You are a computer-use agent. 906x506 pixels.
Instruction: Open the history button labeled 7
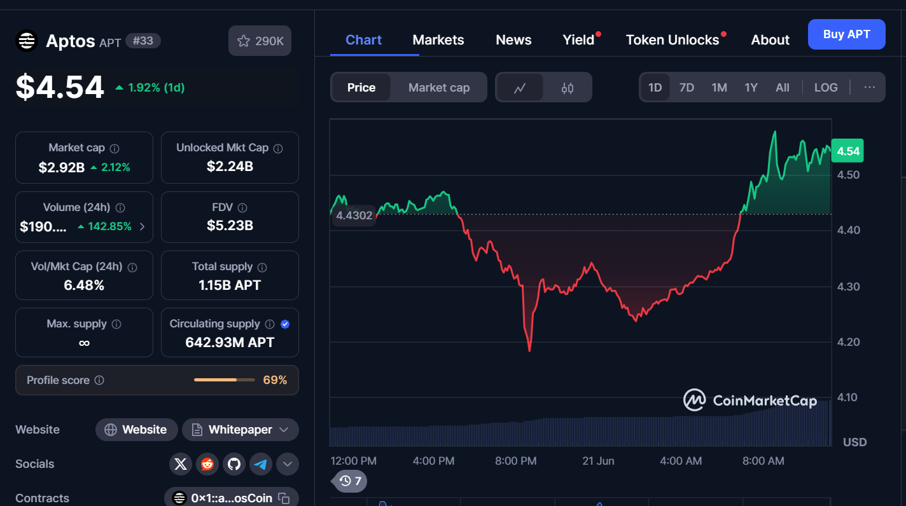351,481
